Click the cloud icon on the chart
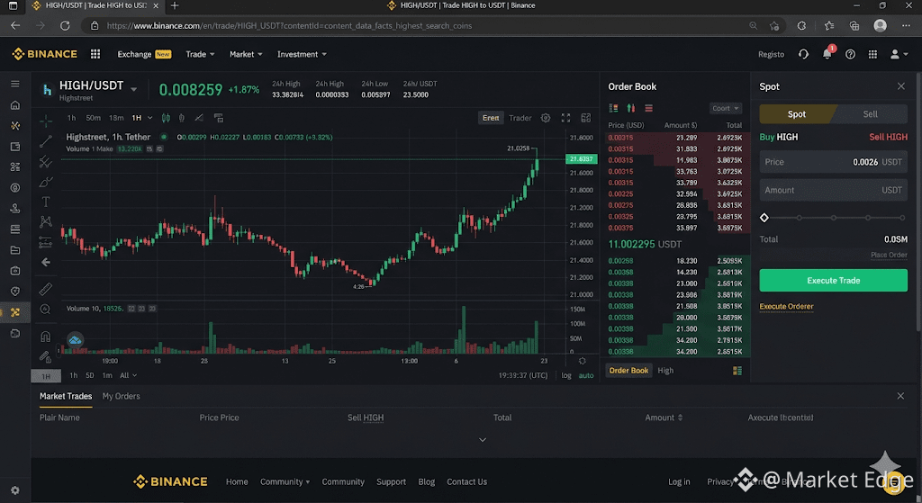 pyautogui.click(x=75, y=339)
